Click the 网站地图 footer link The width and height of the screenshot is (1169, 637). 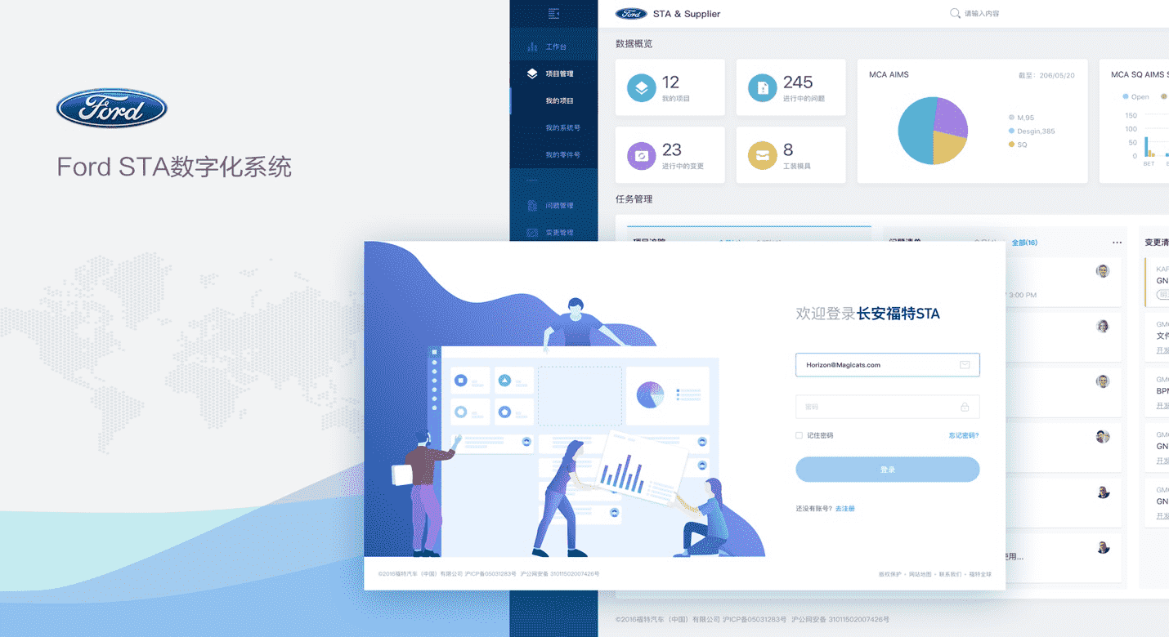point(920,574)
